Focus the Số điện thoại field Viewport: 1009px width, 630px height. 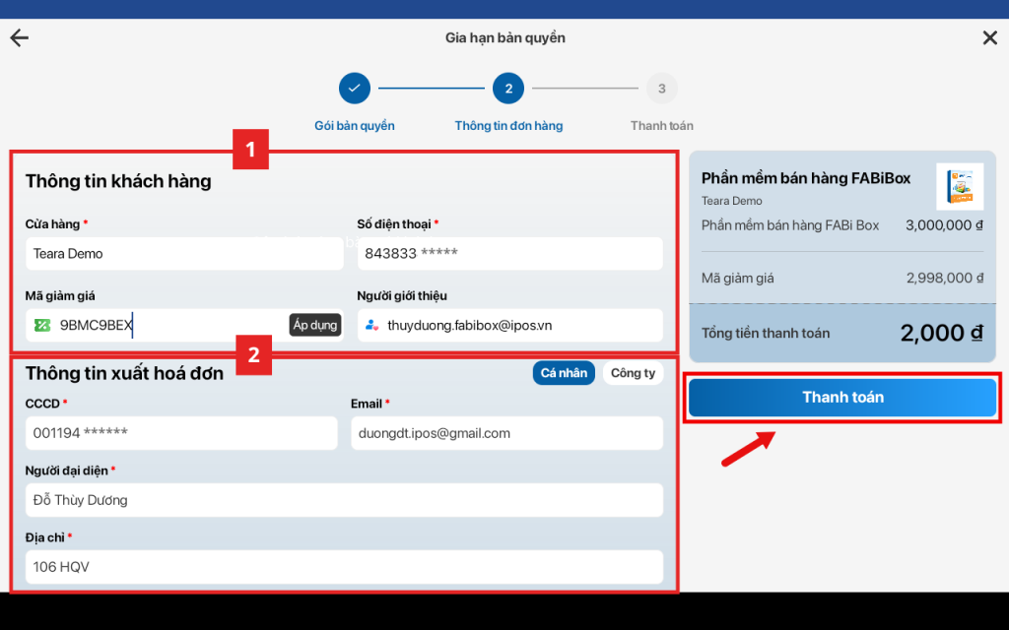[509, 254]
